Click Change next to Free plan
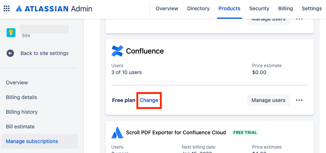The height and width of the screenshot is (153, 326). tap(149, 100)
